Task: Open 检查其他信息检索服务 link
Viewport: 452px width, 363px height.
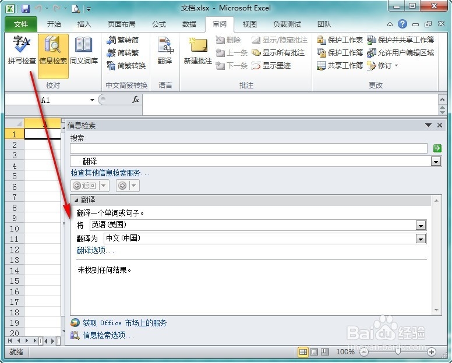Action: [x=110, y=173]
